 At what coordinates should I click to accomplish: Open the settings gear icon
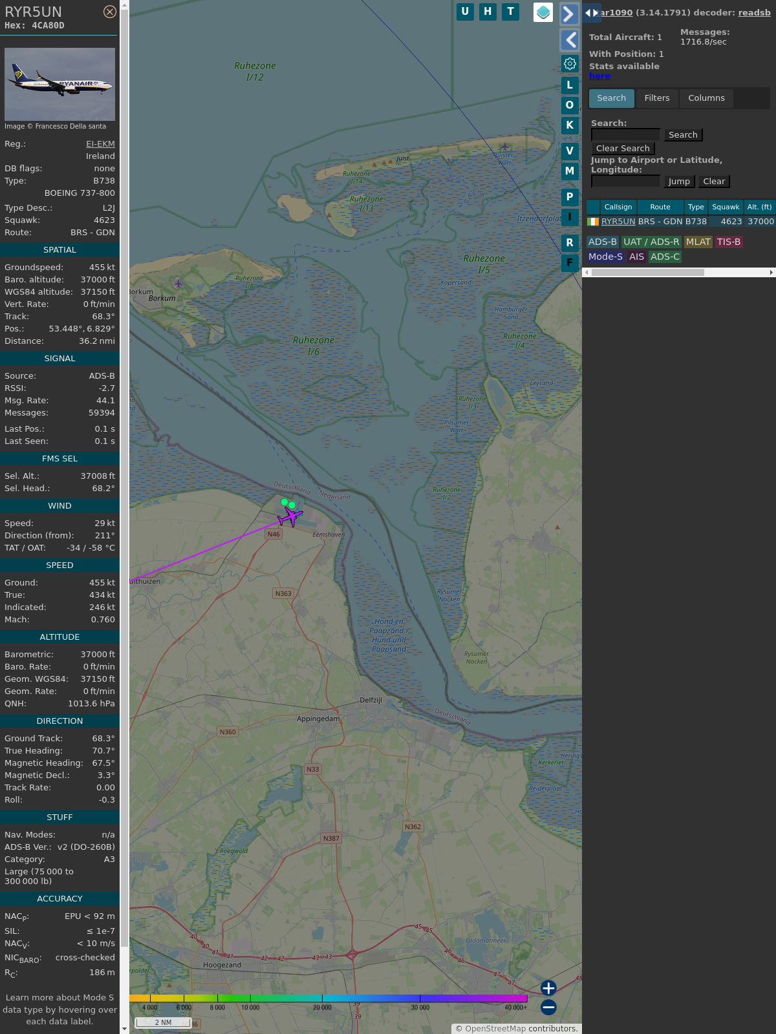pos(570,63)
